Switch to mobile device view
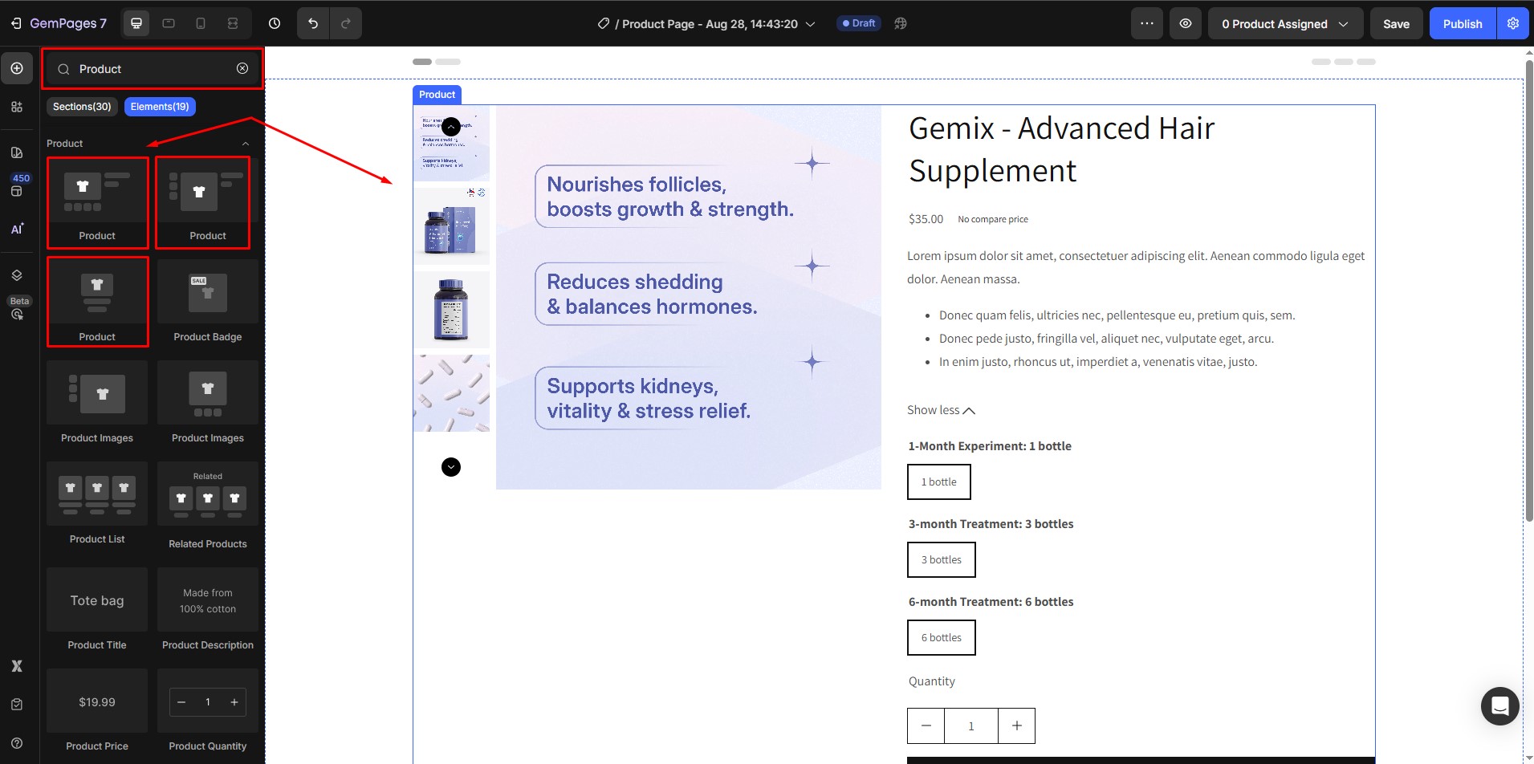The height and width of the screenshot is (764, 1534). point(201,23)
